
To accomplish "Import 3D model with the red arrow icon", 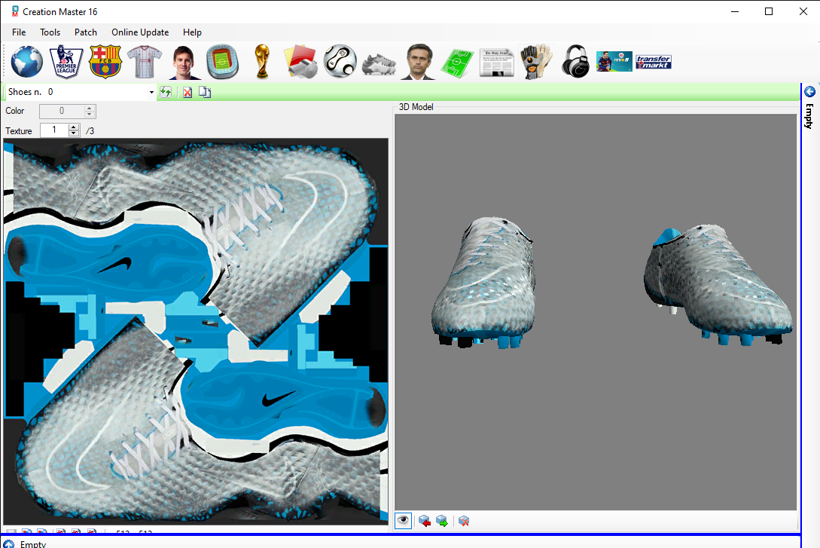I will coord(425,522).
